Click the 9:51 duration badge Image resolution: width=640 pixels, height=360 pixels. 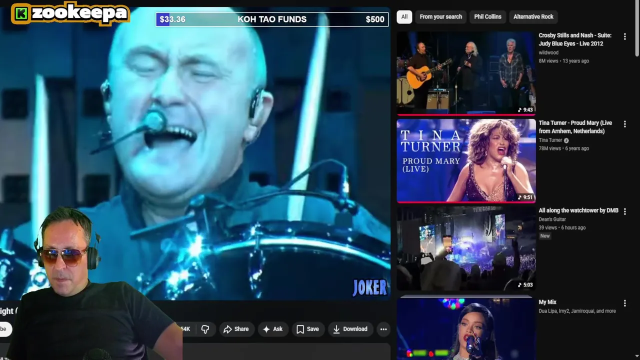pos(525,197)
